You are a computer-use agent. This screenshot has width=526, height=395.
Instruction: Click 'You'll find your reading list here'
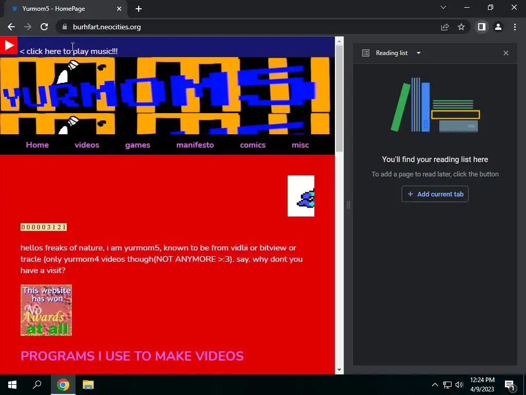[435, 159]
